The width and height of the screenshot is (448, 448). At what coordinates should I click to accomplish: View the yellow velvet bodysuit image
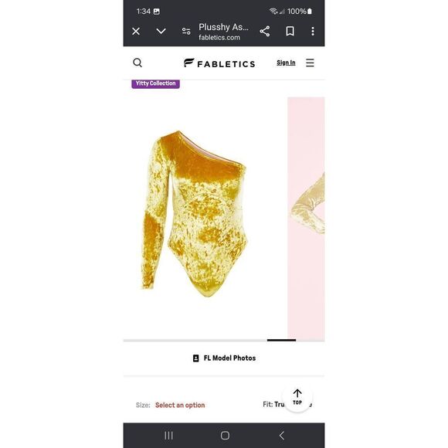pos(195,214)
